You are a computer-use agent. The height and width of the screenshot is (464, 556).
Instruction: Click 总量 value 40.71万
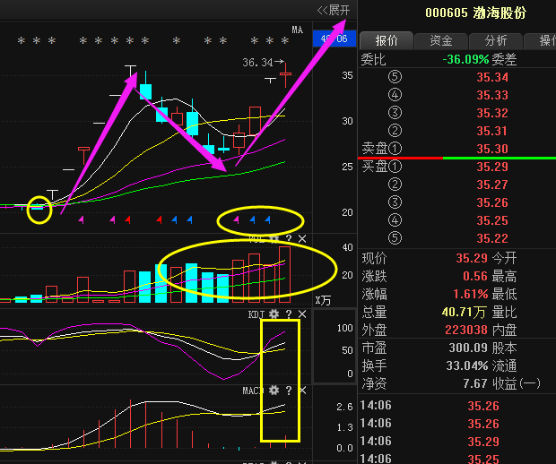(x=464, y=312)
